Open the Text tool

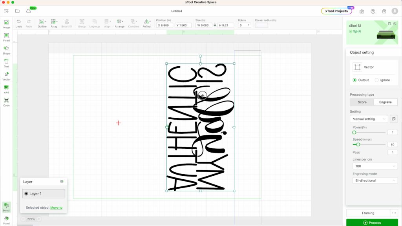pos(6,64)
